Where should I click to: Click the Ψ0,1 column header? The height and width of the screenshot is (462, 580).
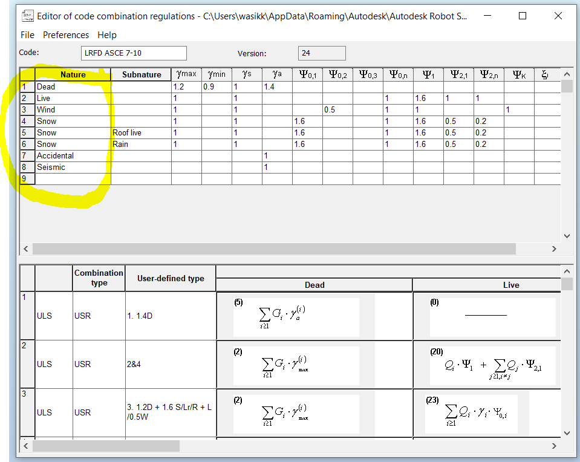point(308,74)
